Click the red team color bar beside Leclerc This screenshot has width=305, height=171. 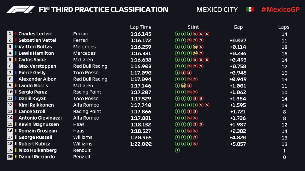pyautogui.click(x=16, y=34)
